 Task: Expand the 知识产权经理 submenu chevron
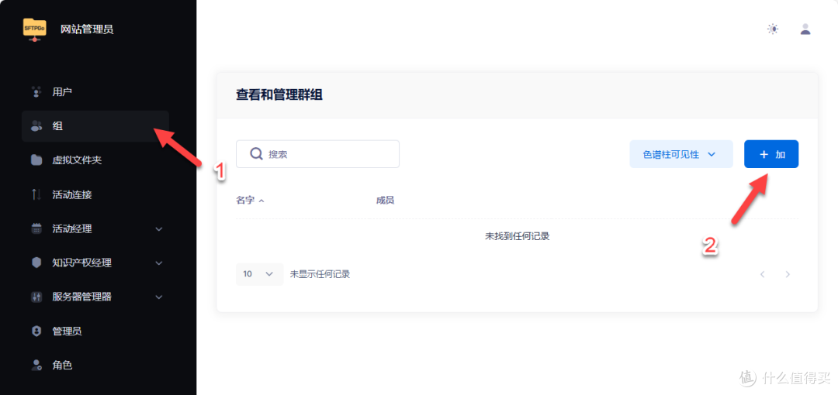pos(159,263)
